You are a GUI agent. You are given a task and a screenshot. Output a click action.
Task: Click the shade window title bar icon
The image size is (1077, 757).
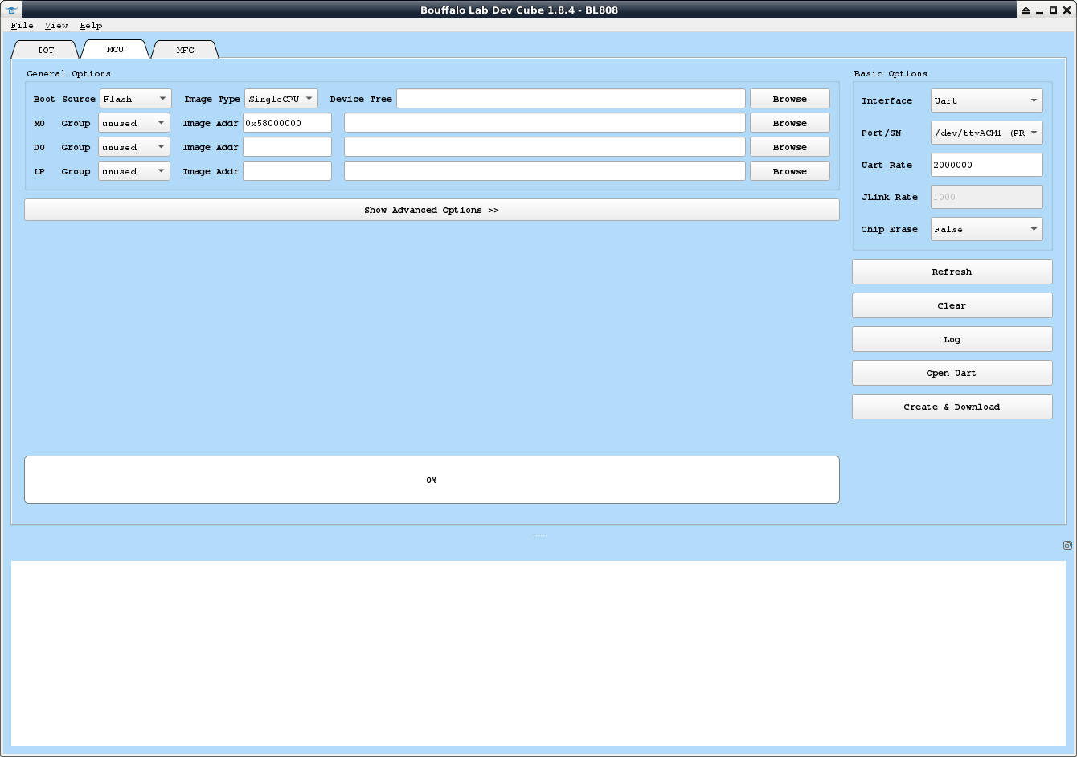tap(1026, 10)
